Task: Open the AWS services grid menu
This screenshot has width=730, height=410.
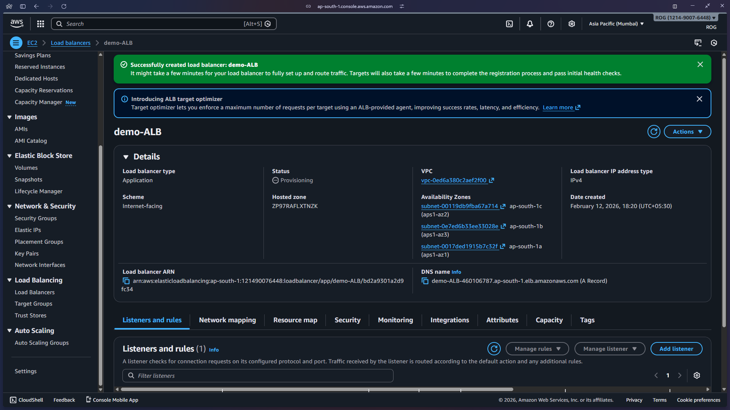Action: tap(41, 24)
